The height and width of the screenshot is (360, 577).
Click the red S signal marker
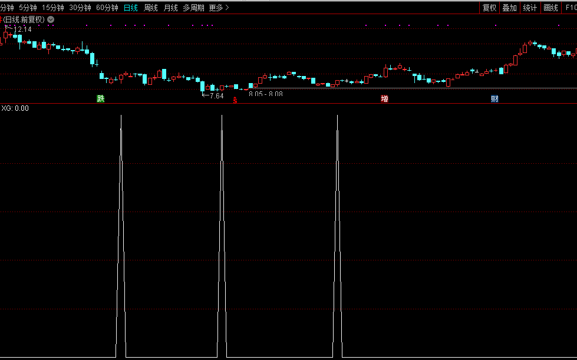235,101
